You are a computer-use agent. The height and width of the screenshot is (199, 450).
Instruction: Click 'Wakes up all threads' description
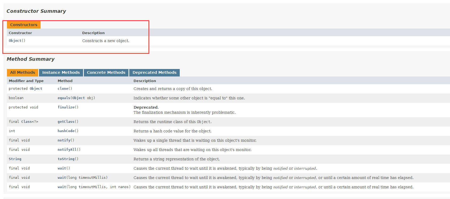pyautogui.click(x=192, y=150)
